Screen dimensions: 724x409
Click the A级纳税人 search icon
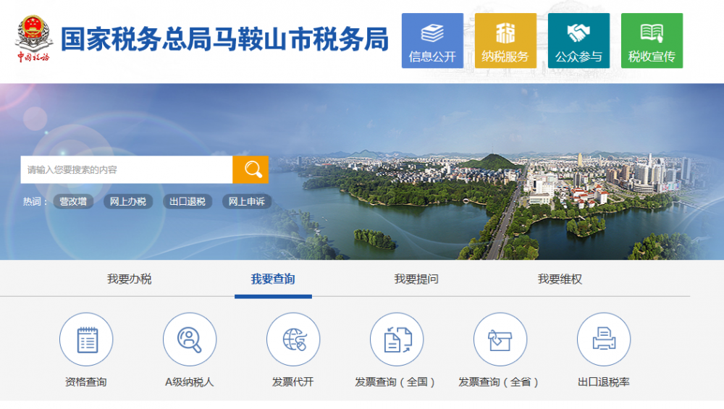(190, 340)
